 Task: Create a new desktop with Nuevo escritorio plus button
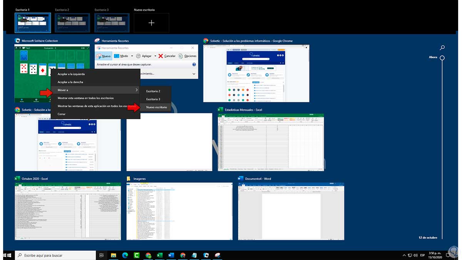click(151, 22)
